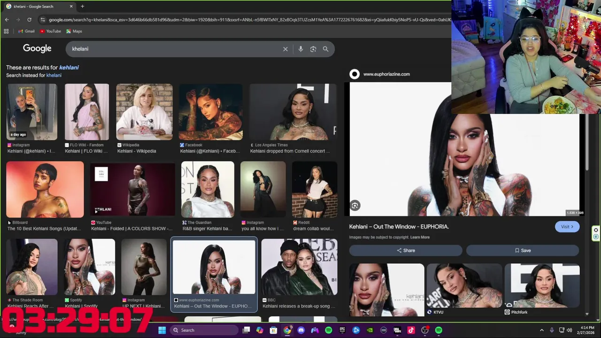Click the 'Kehlani – Out The Window - EUPHORIA.' title
The width and height of the screenshot is (601, 338).
pos(399,227)
